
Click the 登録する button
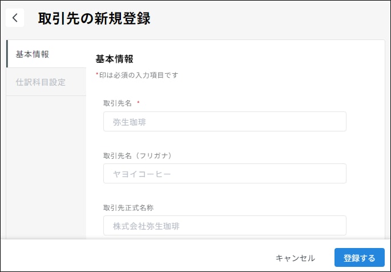360,258
